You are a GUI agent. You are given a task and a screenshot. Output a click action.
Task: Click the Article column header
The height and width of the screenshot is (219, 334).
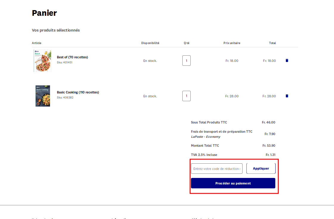pos(37,43)
